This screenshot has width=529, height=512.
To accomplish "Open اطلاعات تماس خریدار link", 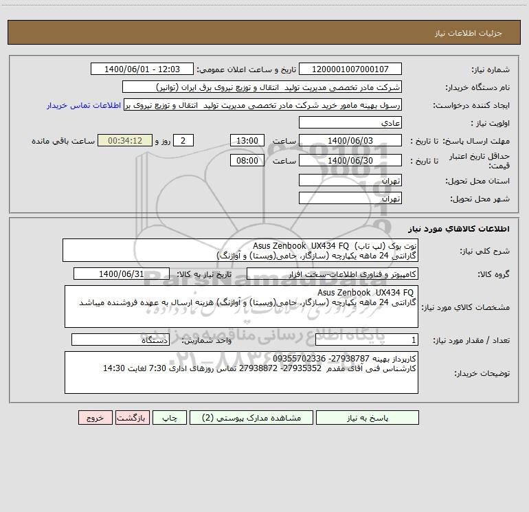I will click(84, 105).
